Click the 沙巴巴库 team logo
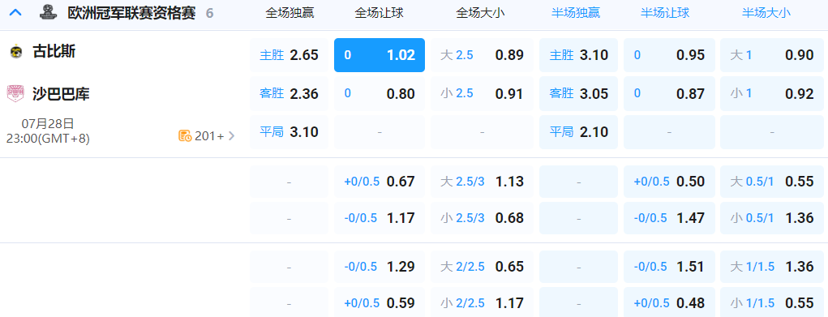 (x=15, y=93)
